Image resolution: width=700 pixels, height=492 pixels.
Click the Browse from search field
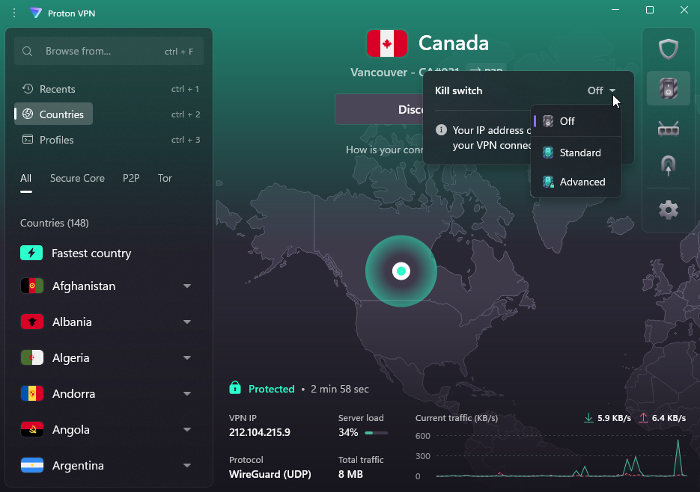click(x=109, y=51)
